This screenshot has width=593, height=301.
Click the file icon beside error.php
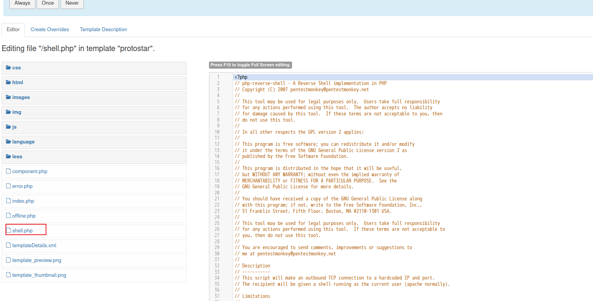tap(8, 186)
